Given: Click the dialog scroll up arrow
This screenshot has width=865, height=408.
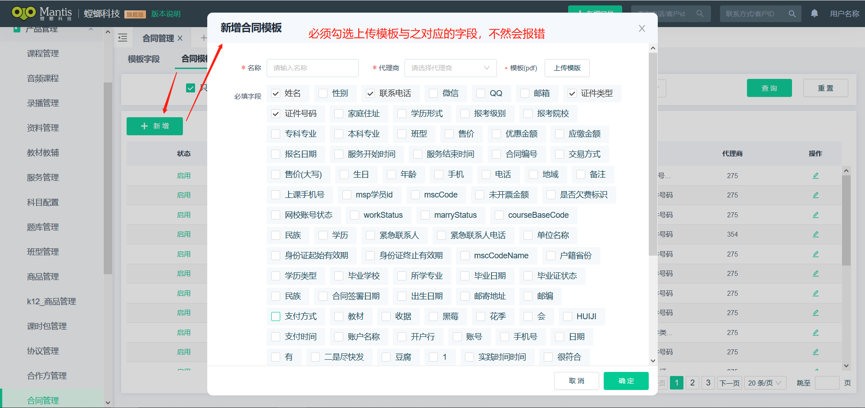Looking at the screenshot, I should (653, 48).
